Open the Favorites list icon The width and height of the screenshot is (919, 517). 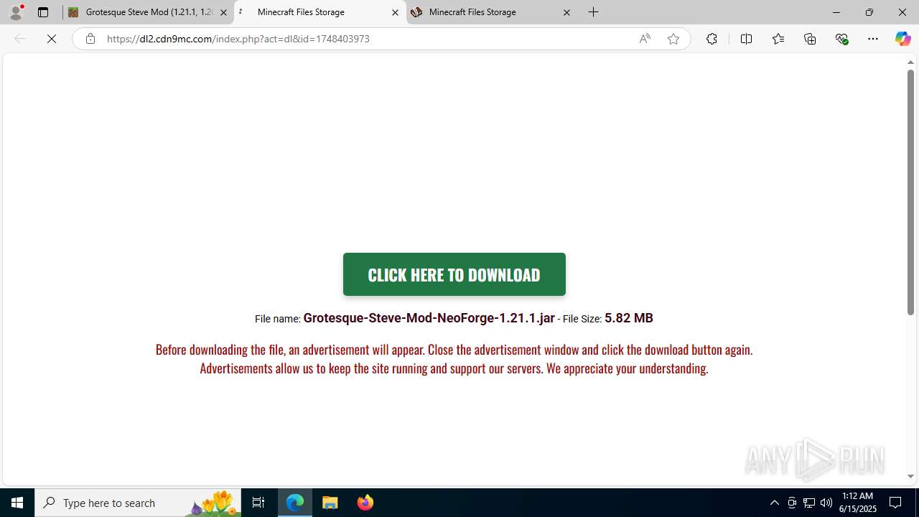(778, 39)
